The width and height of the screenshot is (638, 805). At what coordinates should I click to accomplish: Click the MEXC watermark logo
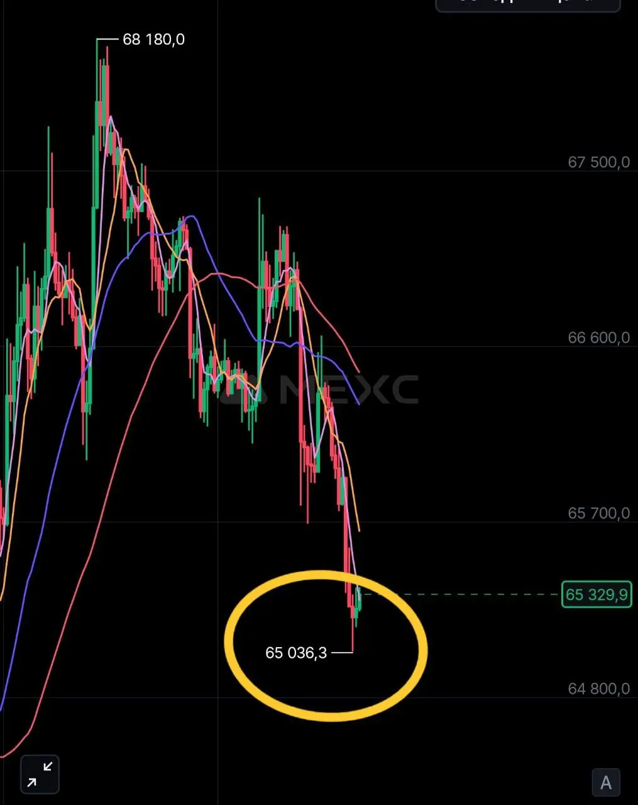(319, 389)
